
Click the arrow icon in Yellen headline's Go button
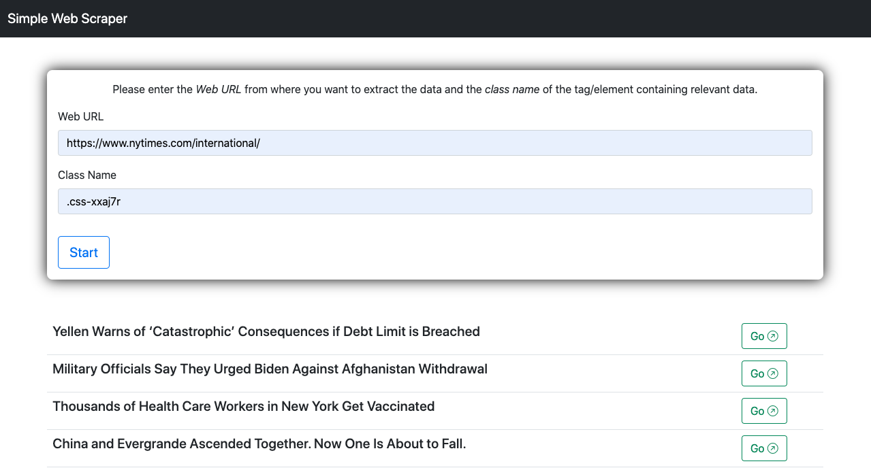[x=773, y=336]
